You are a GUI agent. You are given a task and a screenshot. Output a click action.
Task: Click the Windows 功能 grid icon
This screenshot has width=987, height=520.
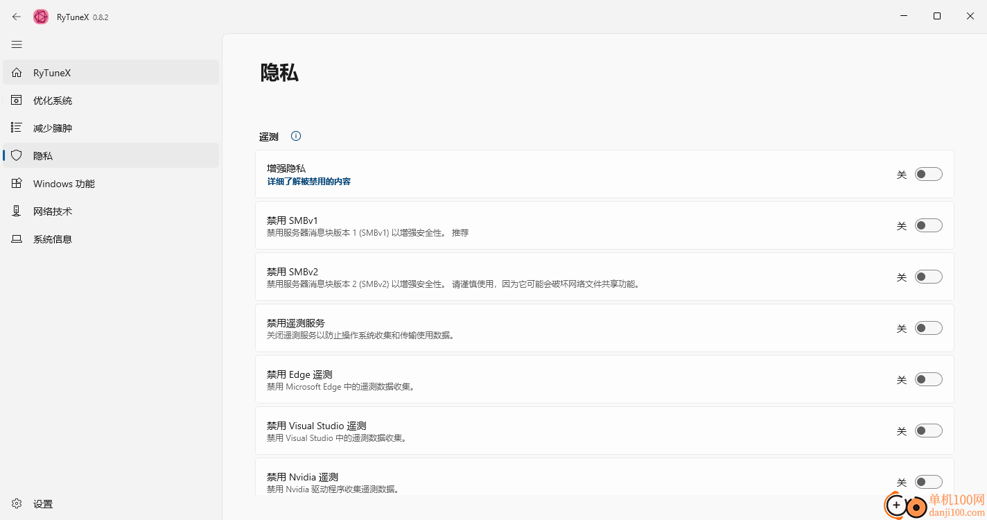[17, 184]
